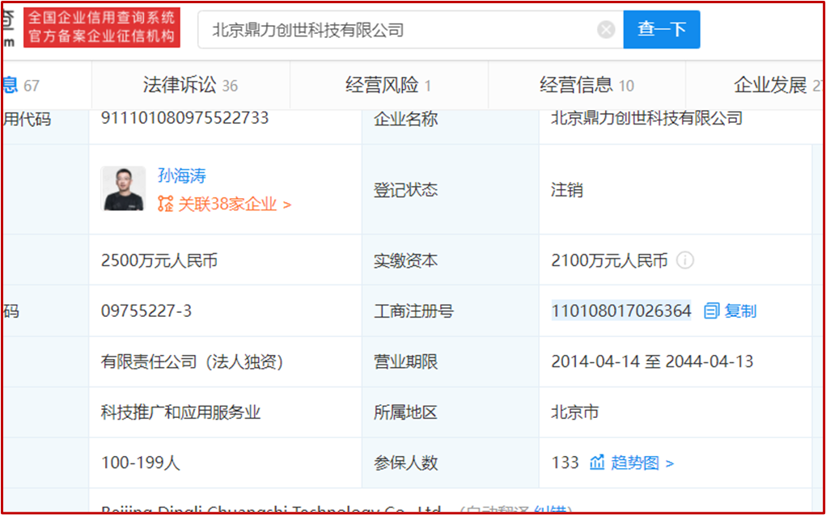Image resolution: width=826 pixels, height=515 pixels.
Task: Click the site logo at top left
Action: click(8, 29)
